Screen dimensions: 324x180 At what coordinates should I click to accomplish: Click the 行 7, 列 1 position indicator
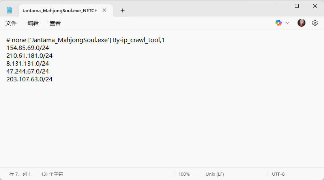point(20,174)
